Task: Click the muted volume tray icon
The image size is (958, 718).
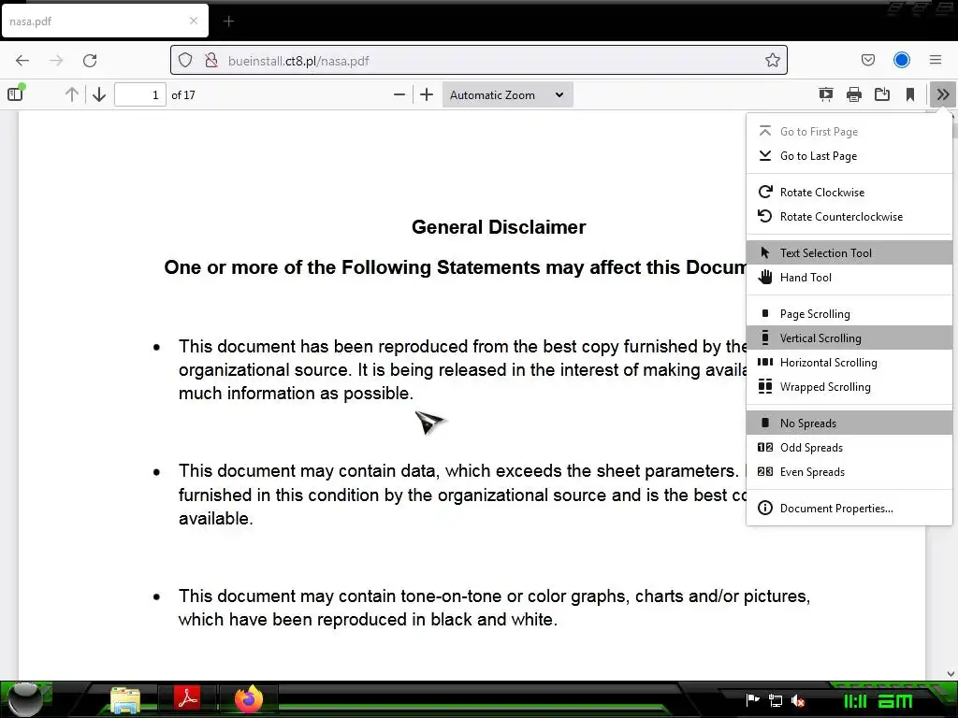Action: pyautogui.click(x=797, y=700)
